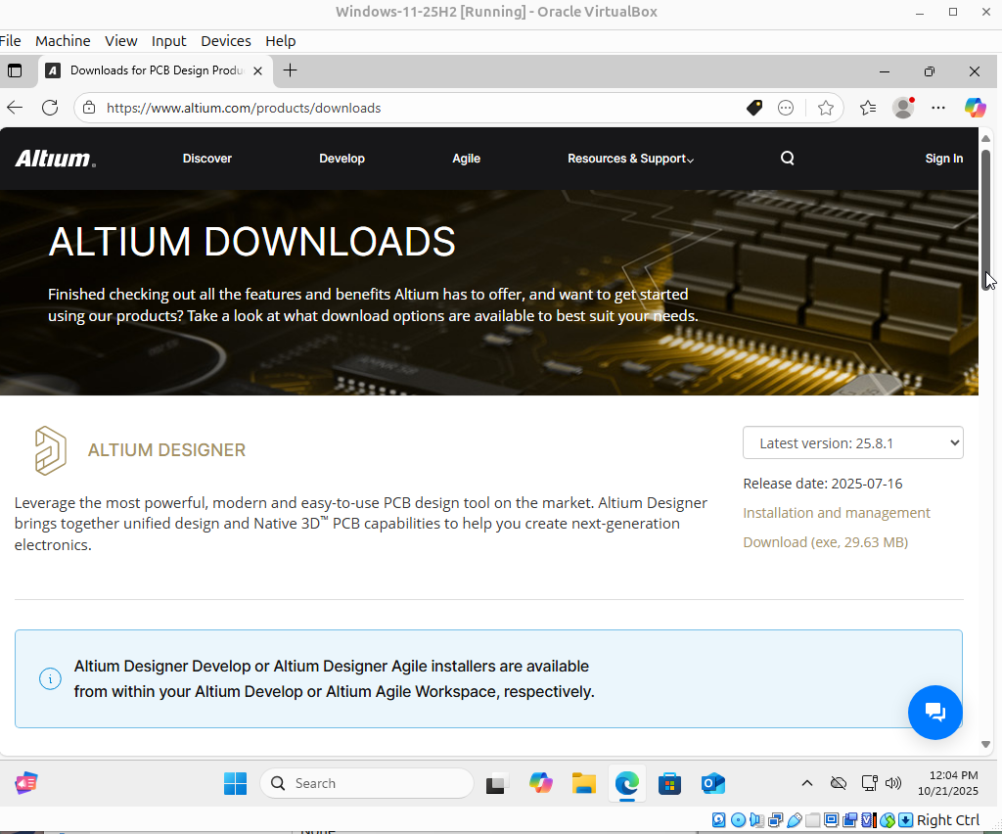1002x834 pixels.
Task: Open Copilot in the Edge toolbar
Action: coord(976,108)
